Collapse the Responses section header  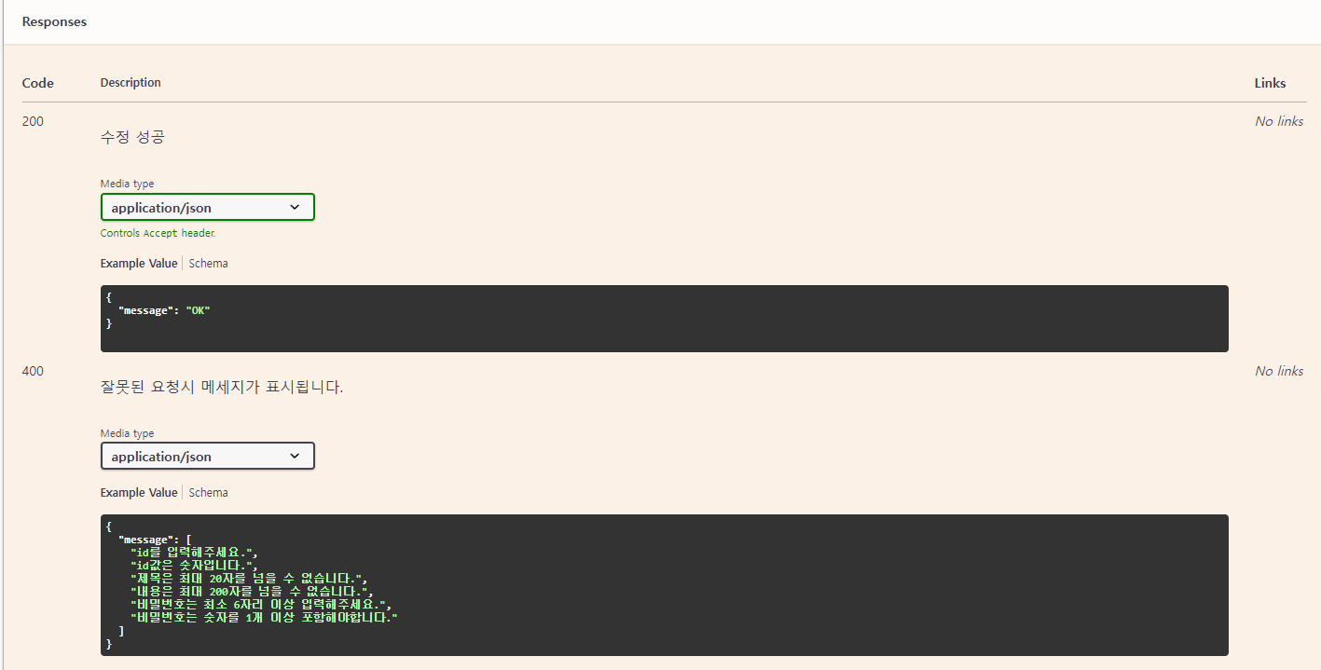pyautogui.click(x=53, y=21)
